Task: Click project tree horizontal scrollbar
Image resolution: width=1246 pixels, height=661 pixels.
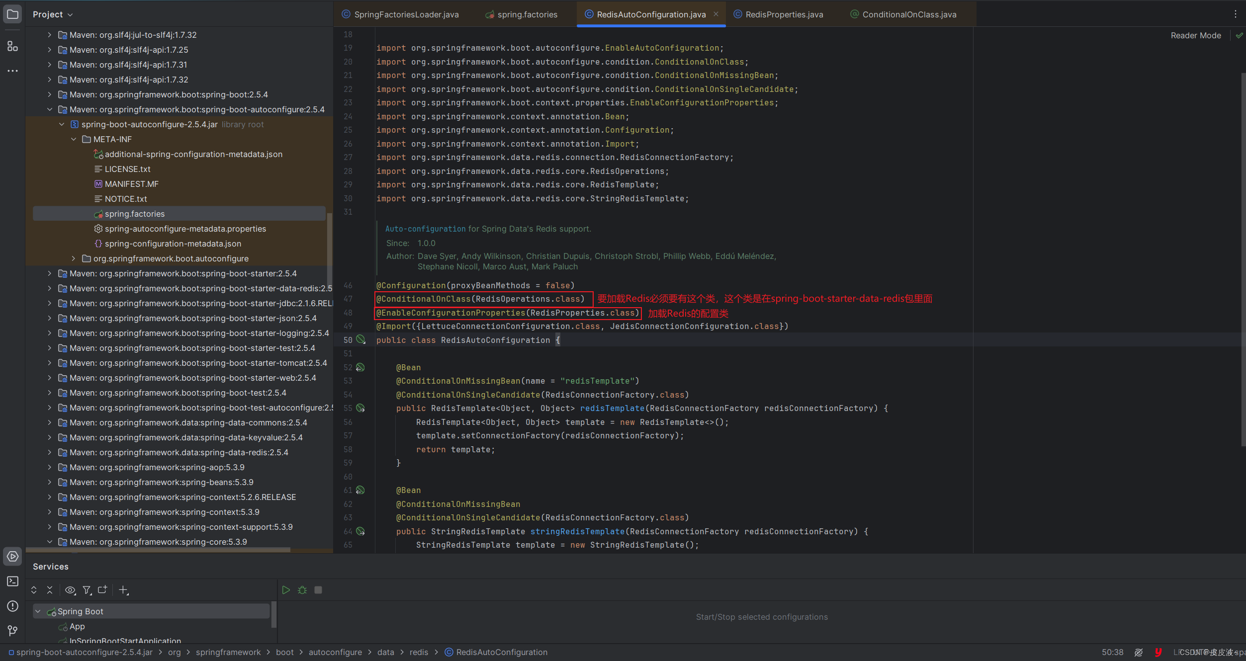Action: pos(158,550)
